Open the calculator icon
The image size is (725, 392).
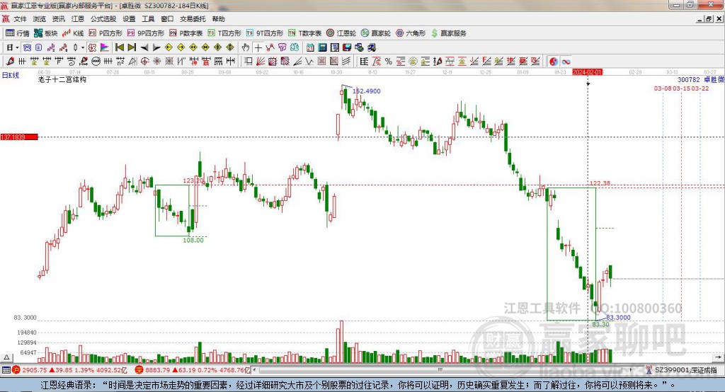pos(322,47)
